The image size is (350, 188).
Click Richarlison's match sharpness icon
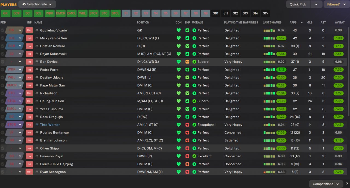187,93
